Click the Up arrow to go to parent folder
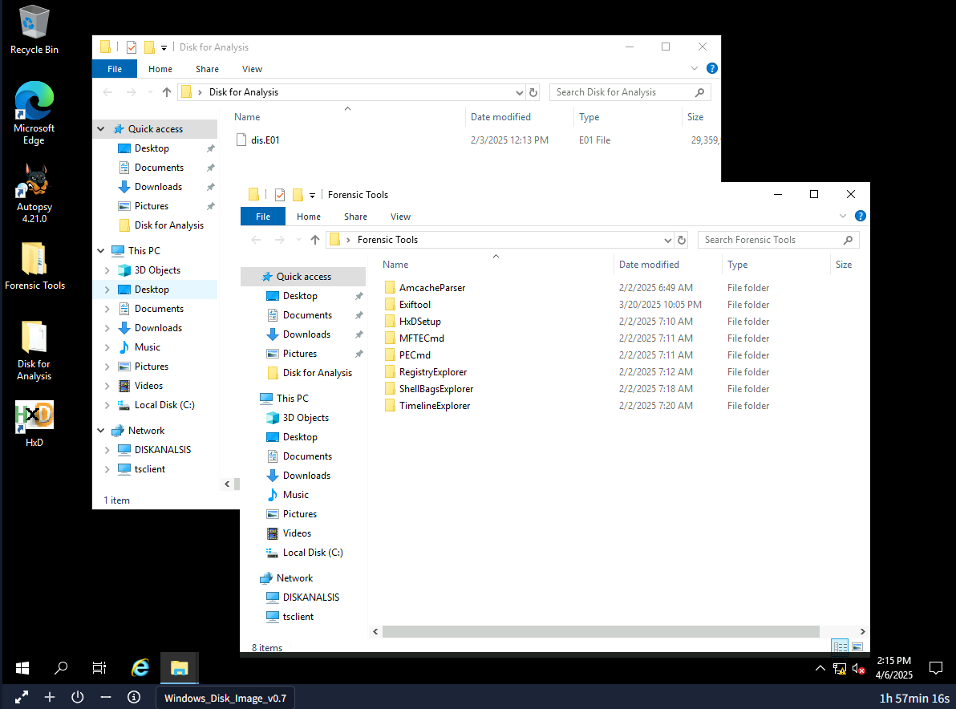 coord(314,239)
